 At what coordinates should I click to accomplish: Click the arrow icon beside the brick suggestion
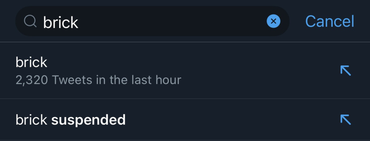[x=346, y=70]
